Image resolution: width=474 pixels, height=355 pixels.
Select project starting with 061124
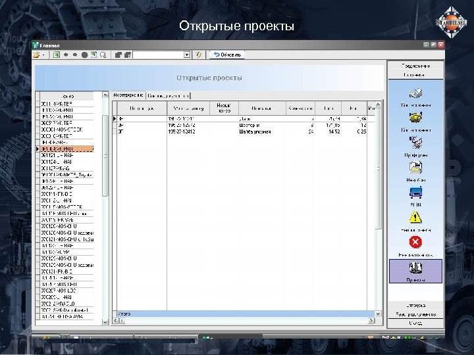tap(66, 162)
